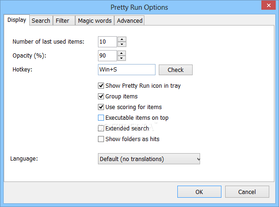
Task: Click the Check hotkey button
Action: pos(175,70)
